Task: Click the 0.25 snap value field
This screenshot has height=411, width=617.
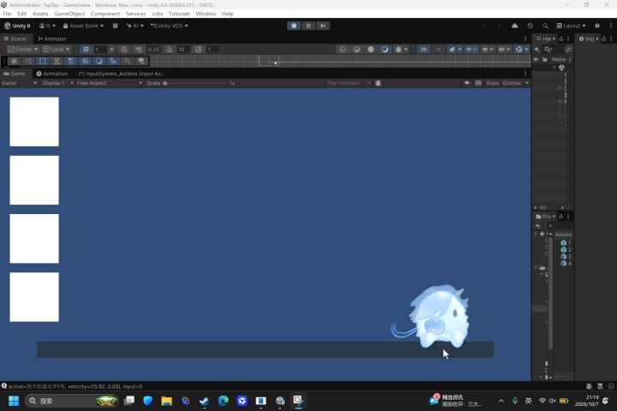Action: click(x=153, y=49)
